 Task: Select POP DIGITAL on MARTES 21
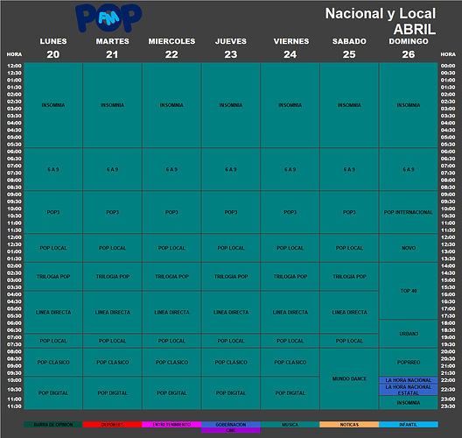112,392
